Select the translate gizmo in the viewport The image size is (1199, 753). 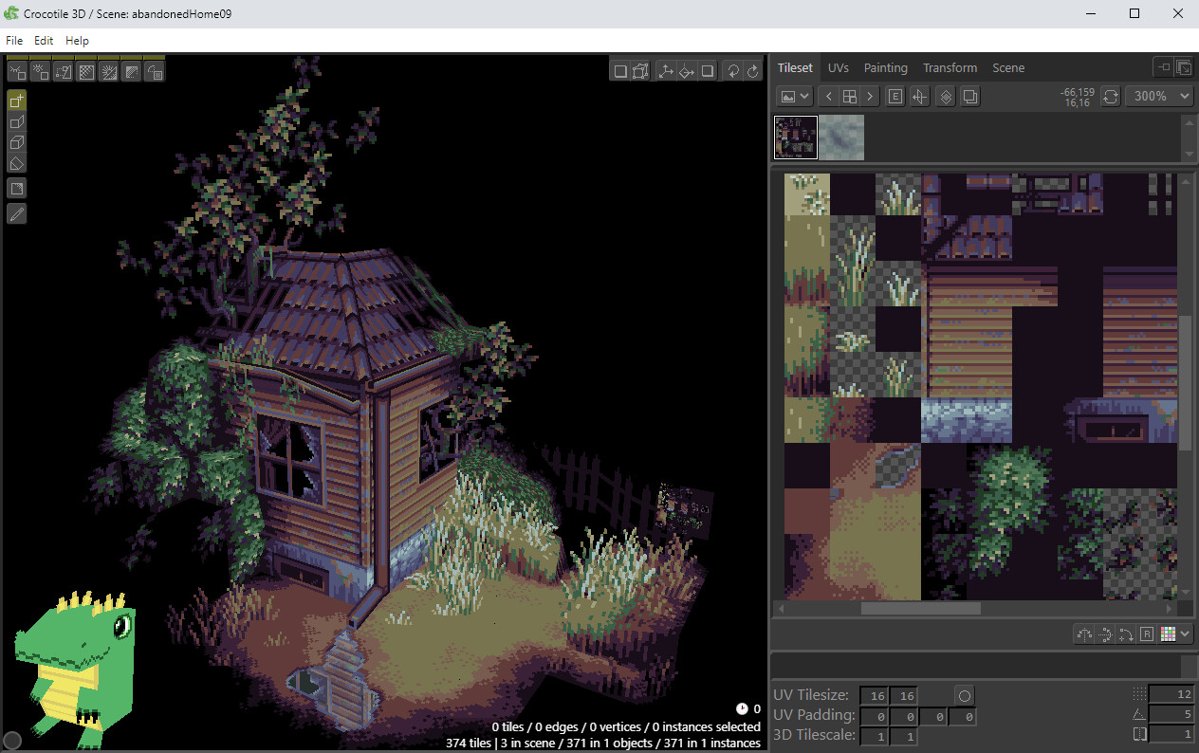pyautogui.click(x=665, y=70)
